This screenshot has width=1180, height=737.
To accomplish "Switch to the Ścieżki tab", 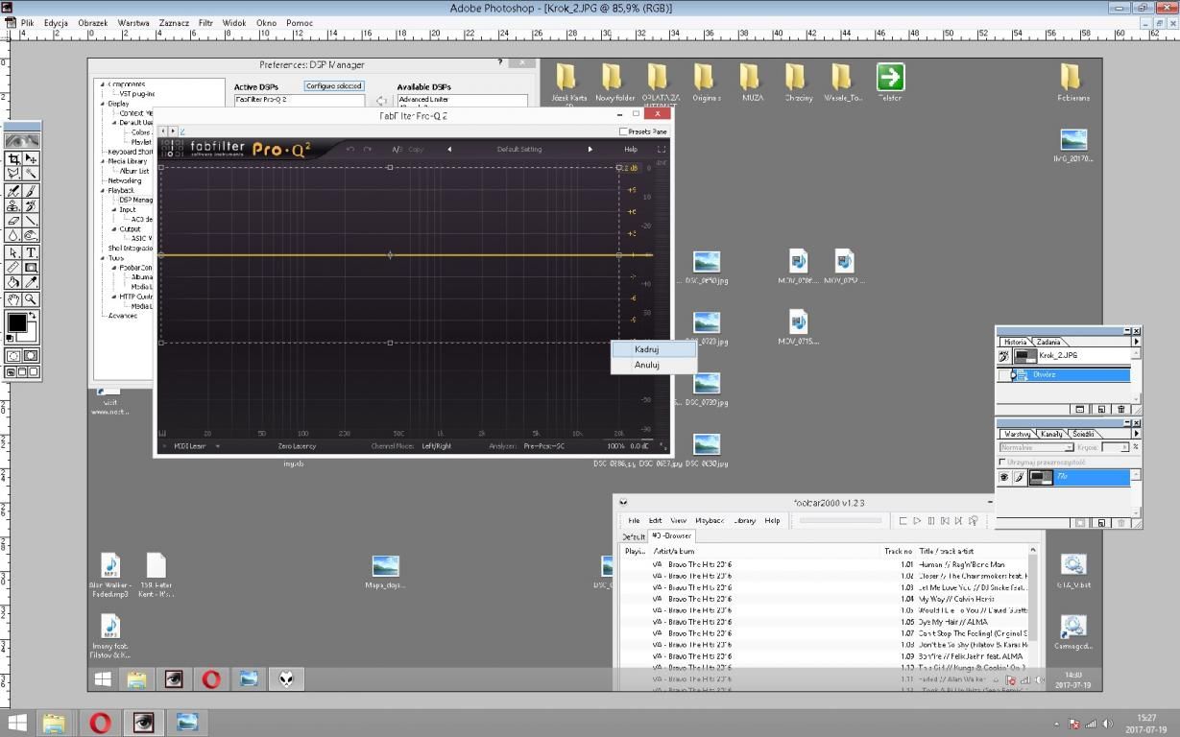I will pos(1083,434).
